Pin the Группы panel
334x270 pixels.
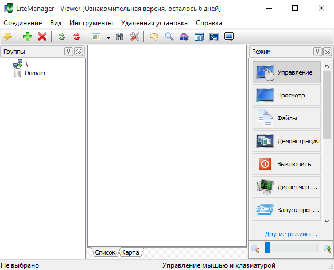69,52
